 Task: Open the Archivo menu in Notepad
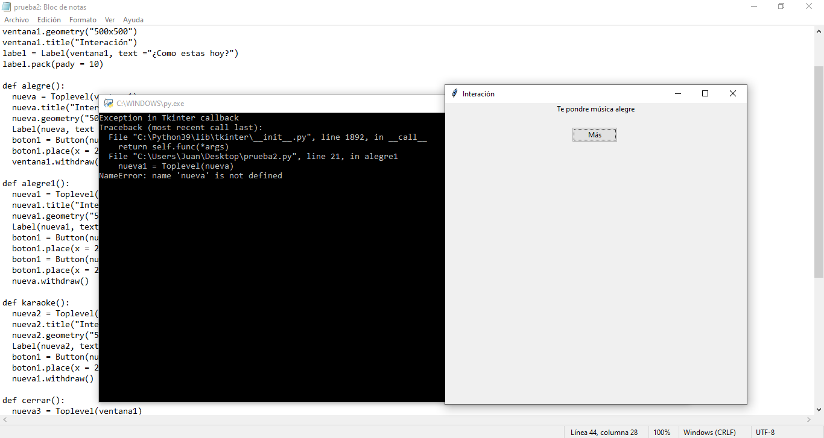tap(16, 20)
